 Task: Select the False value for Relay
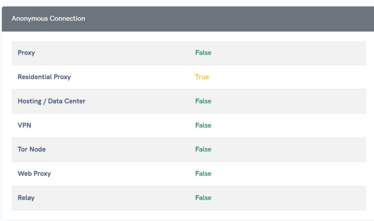[203, 198]
